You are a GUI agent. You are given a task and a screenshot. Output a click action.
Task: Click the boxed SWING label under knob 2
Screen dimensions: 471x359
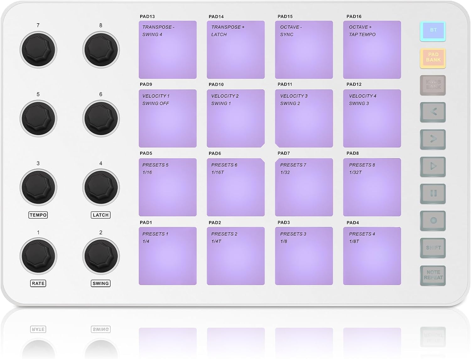pos(101,283)
